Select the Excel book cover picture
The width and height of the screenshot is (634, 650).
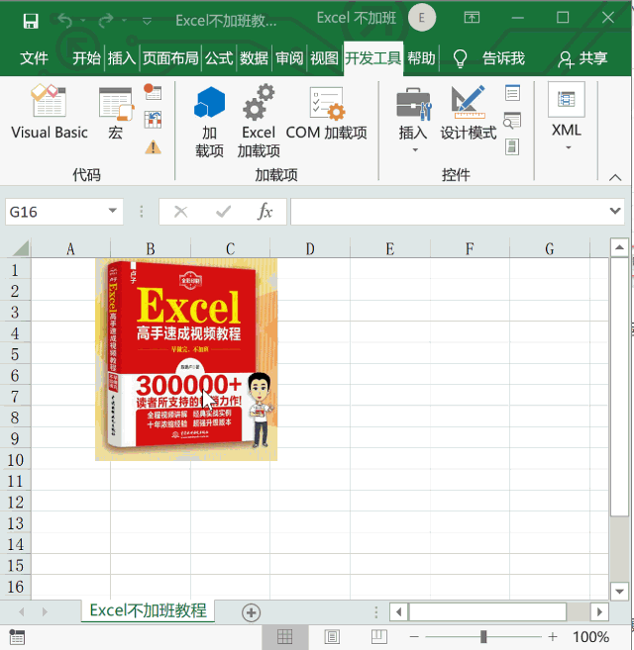tap(186, 360)
